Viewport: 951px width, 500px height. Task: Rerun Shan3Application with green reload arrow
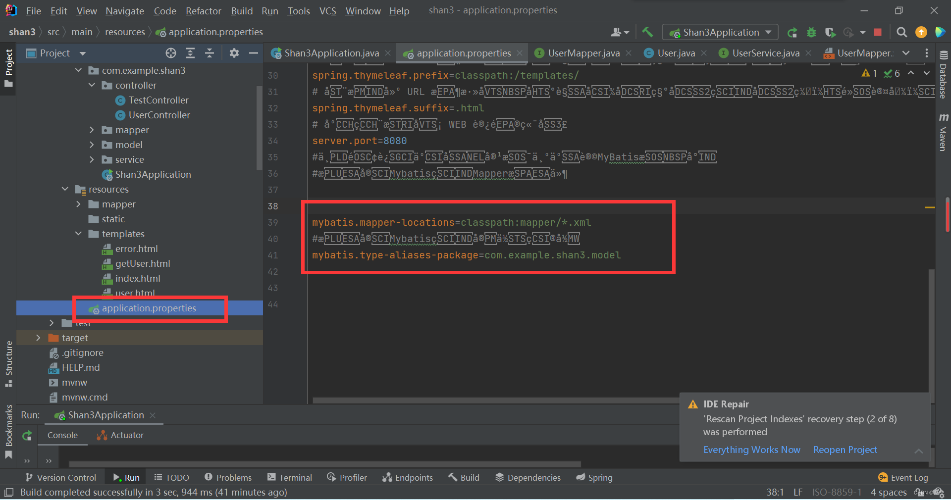click(x=792, y=32)
